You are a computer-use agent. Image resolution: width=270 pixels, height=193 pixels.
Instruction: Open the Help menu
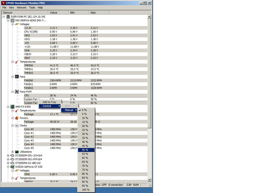(x=40, y=8)
